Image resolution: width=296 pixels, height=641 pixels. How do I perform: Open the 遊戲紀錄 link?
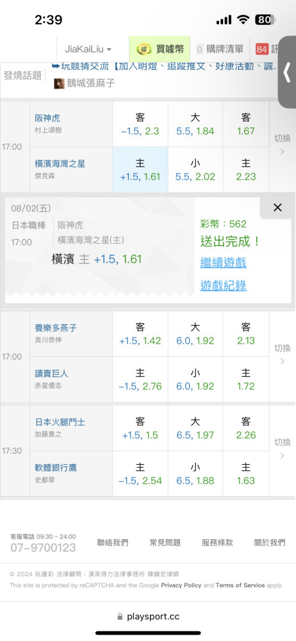coord(223,285)
